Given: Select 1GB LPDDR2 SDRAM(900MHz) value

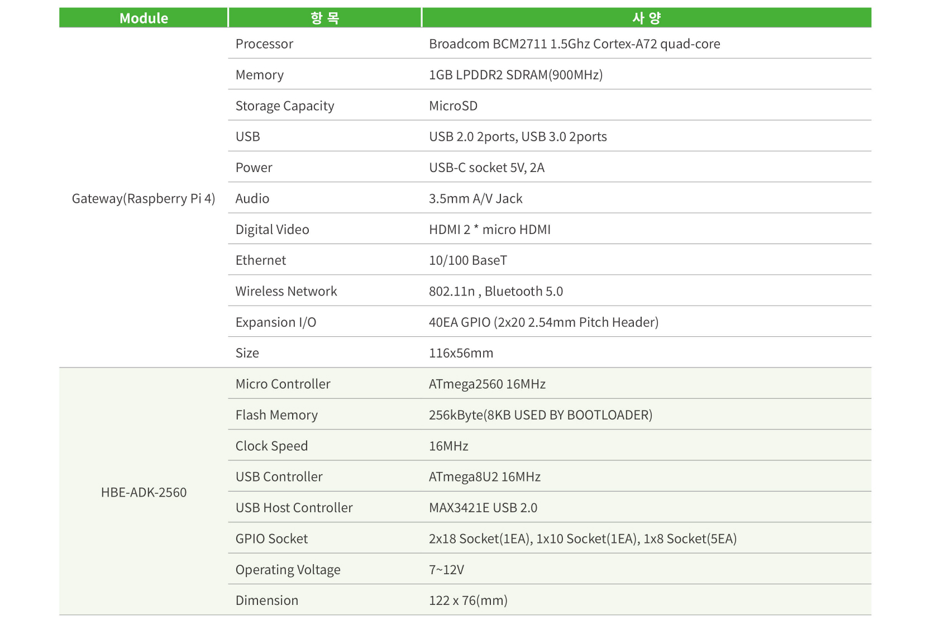Looking at the screenshot, I should 516,75.
